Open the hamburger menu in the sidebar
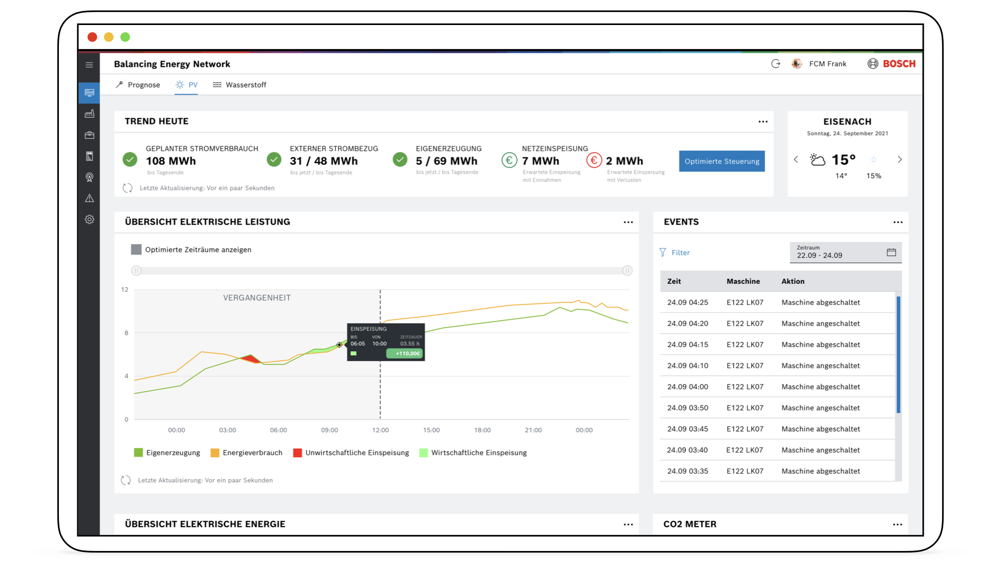Screen dimensions: 1001x563 click(89, 65)
